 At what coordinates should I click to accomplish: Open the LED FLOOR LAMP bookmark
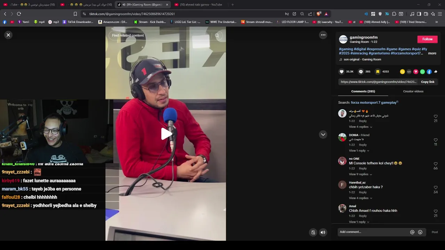click(292, 22)
